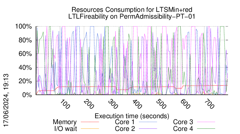Click the Core 2 legend label
Viewport: 240px width, 134px height.
[x=125, y=129]
